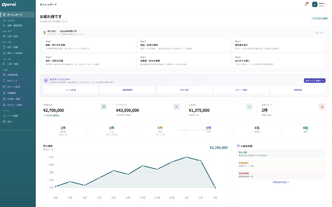The width and height of the screenshot is (332, 207).
Task: Click the monthly sales card icon
Action: click(x=104, y=107)
